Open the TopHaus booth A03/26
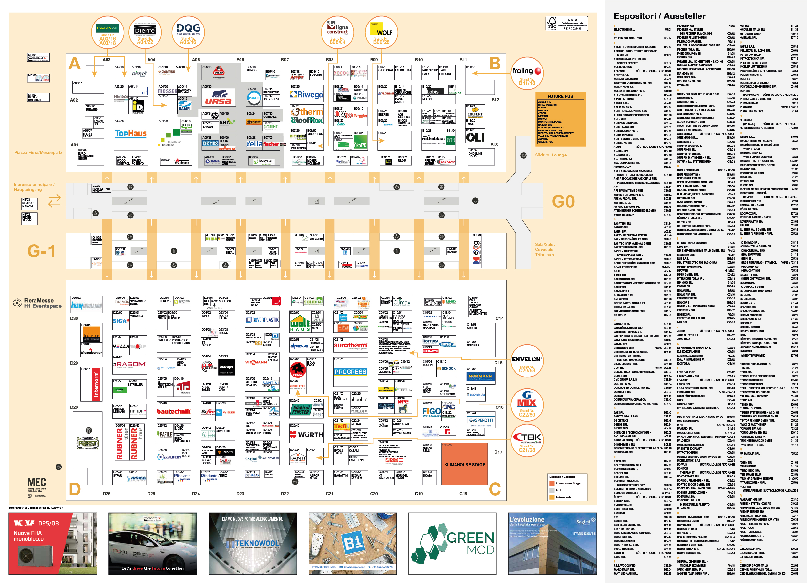 coord(131,135)
